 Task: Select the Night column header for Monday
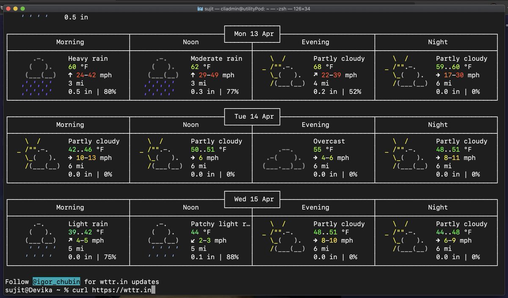[x=438, y=42]
